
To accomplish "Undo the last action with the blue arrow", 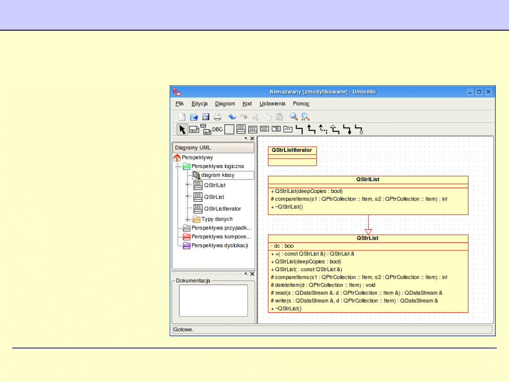I will tap(232, 117).
